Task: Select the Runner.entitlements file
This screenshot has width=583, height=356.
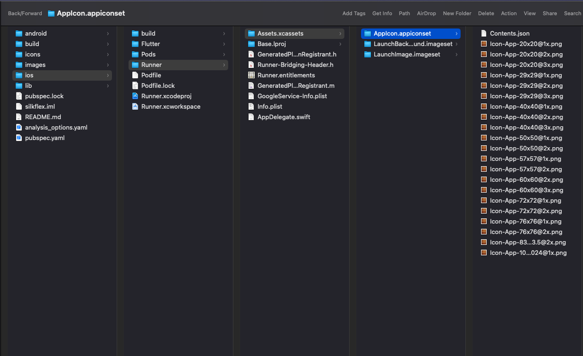Action: (286, 75)
